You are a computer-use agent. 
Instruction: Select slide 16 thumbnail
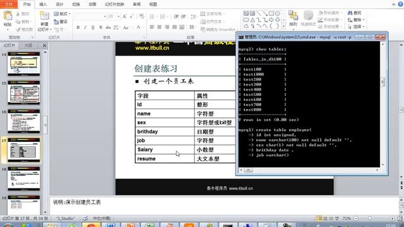[24, 121]
